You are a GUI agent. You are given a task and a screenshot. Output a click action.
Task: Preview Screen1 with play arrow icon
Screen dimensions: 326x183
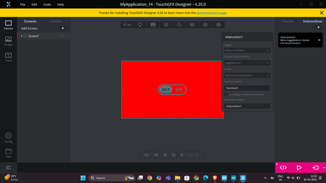click(63, 36)
